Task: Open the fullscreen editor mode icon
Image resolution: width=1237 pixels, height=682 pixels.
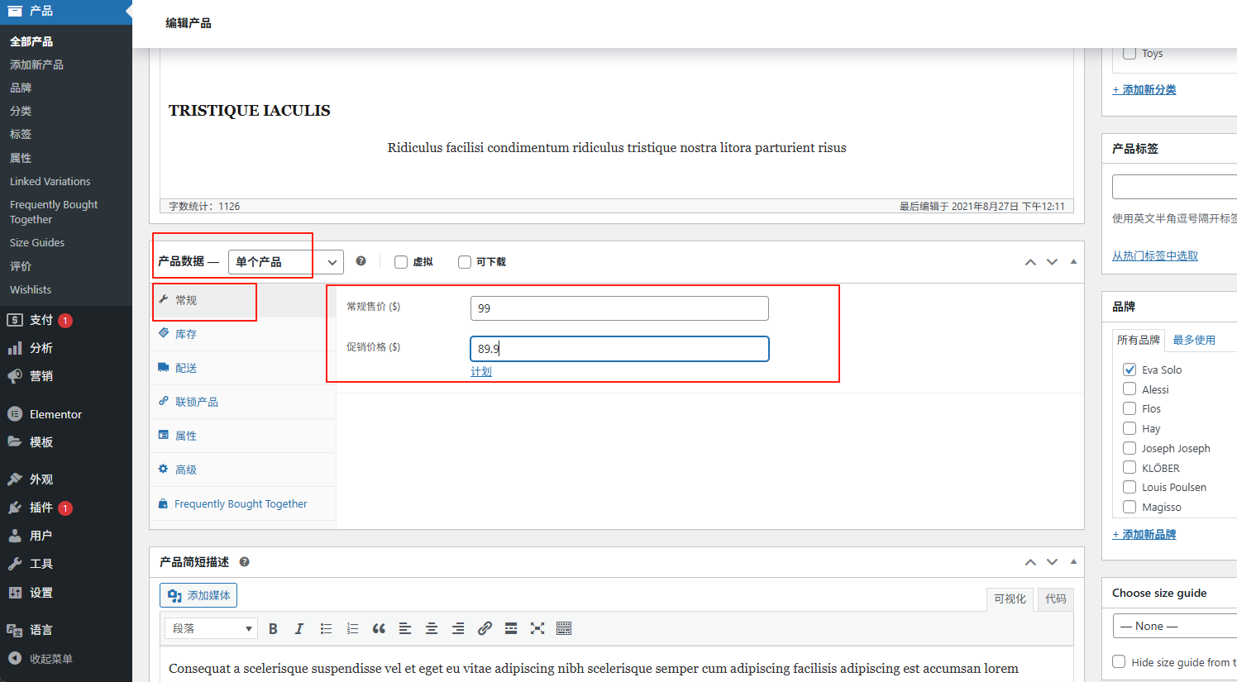Action: (x=537, y=628)
